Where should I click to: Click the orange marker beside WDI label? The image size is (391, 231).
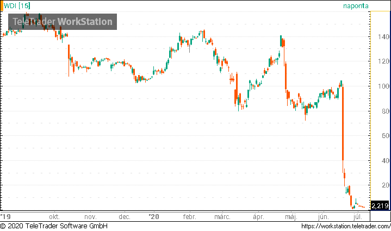pyautogui.click(x=2, y=6)
